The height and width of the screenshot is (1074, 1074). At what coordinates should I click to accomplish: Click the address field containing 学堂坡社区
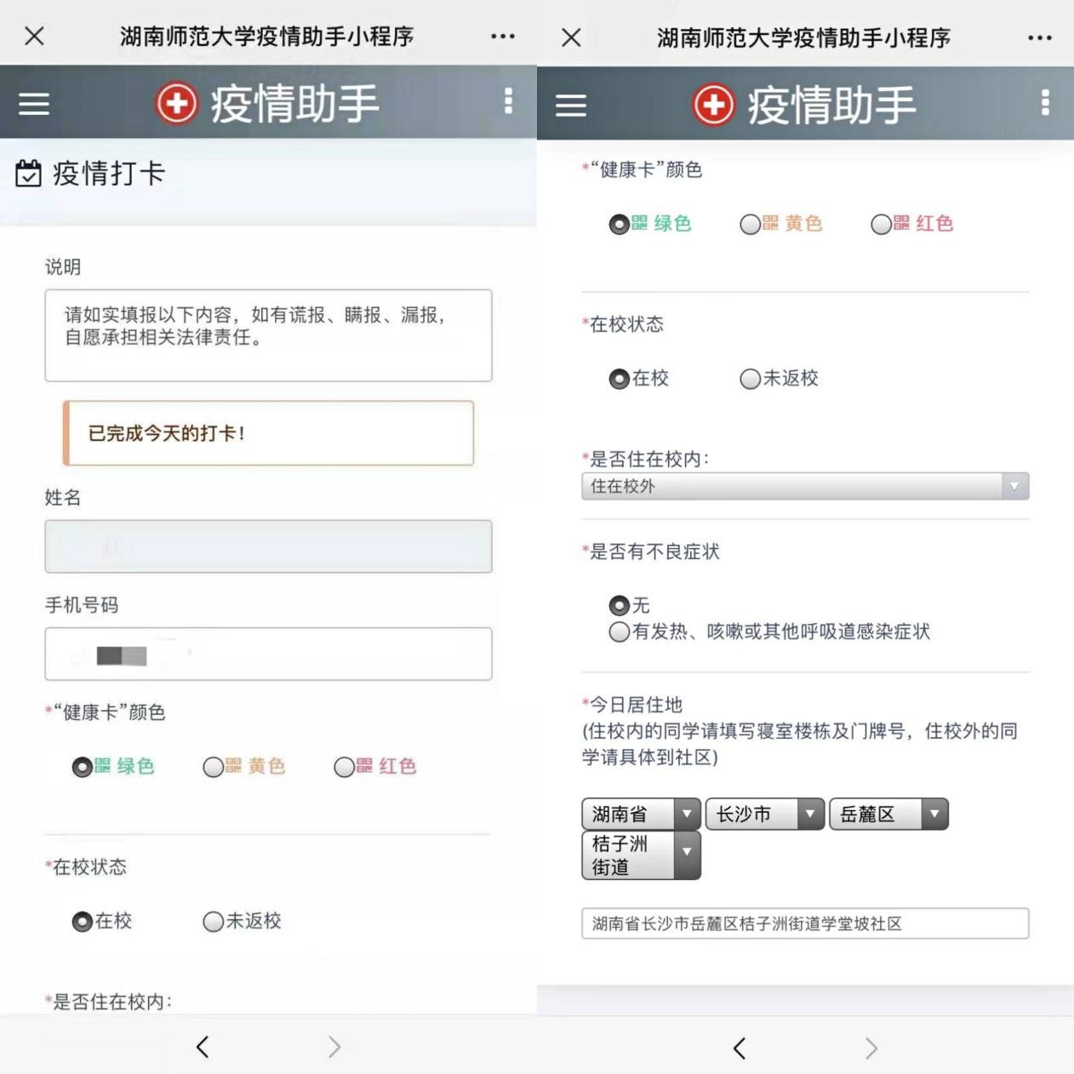804,923
